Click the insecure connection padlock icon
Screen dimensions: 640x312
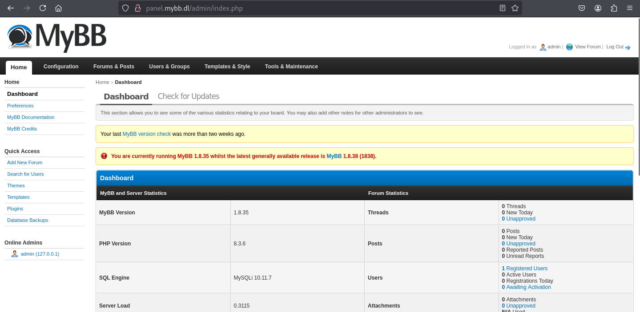click(137, 8)
